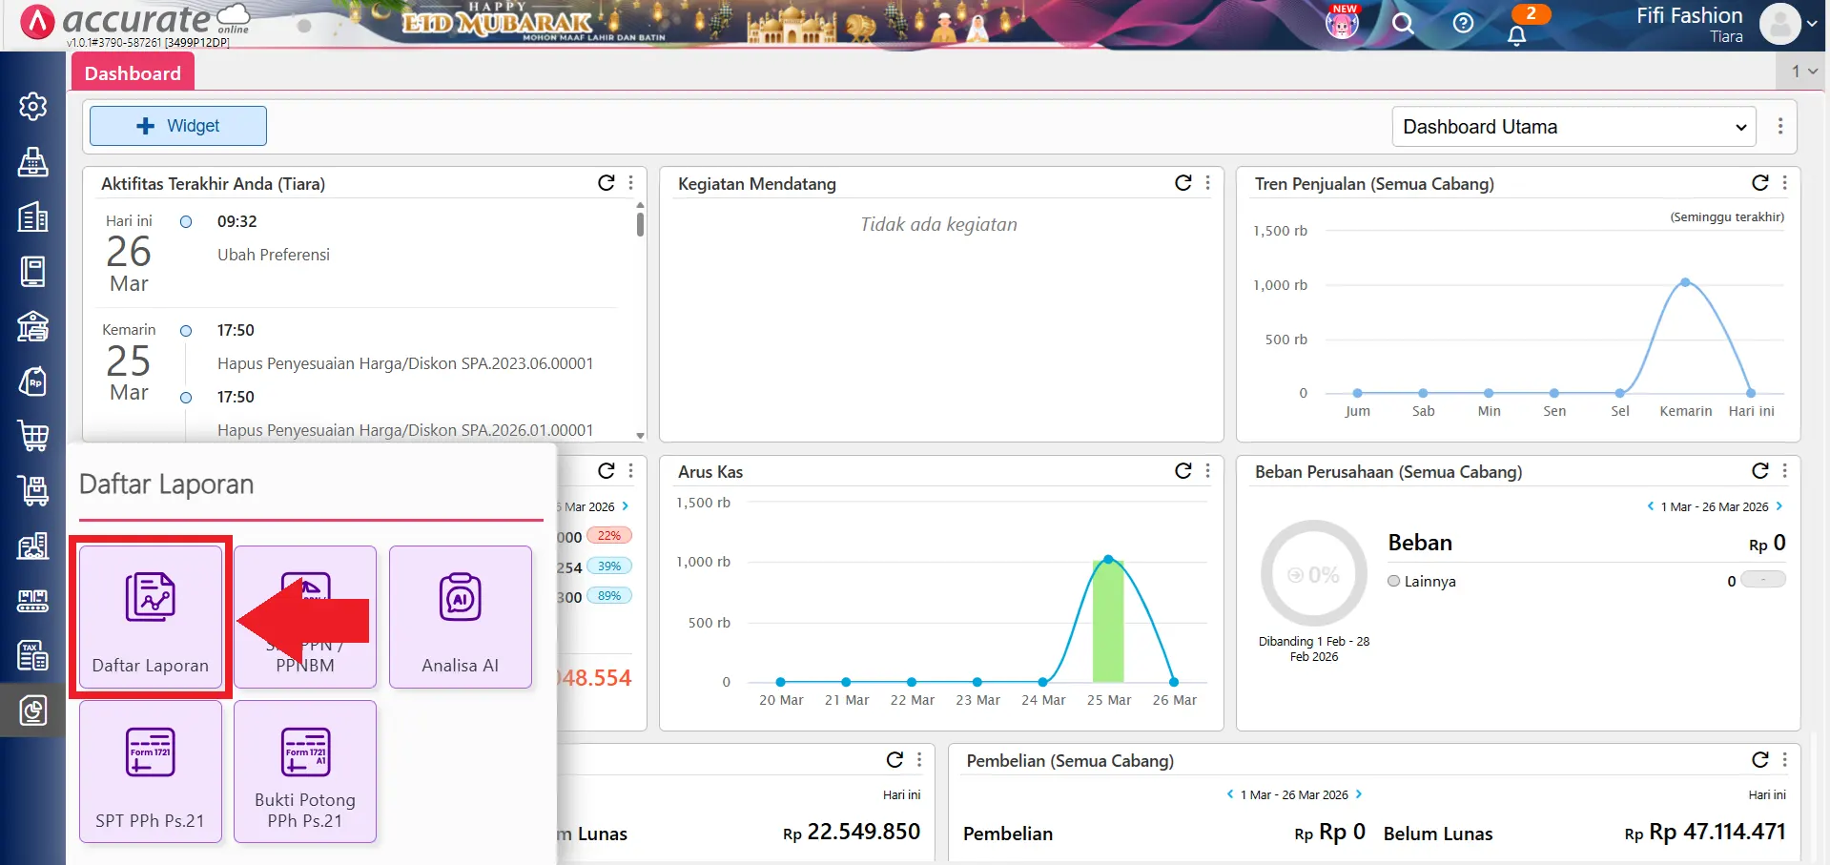Open the Settings gear in sidebar
Screen dimensions: 1830x865
[32, 106]
